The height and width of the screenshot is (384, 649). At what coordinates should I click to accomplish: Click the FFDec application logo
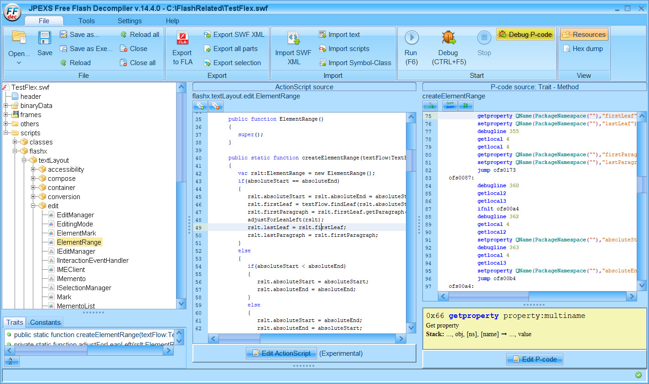(12, 13)
